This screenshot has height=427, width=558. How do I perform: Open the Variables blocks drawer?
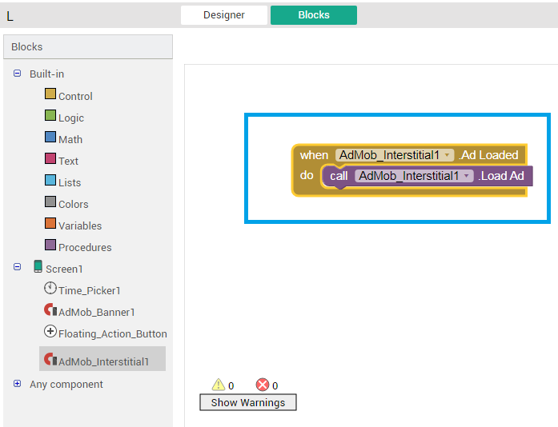[80, 225]
